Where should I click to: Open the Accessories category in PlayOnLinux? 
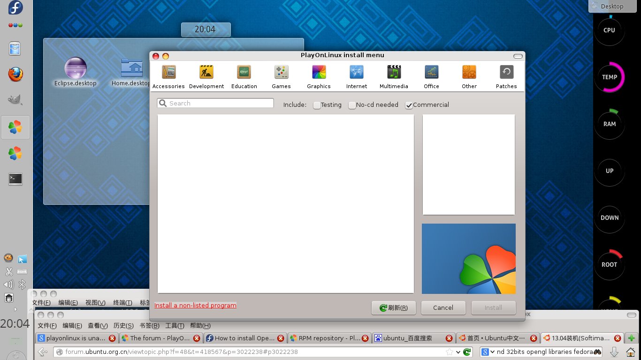[x=168, y=77]
